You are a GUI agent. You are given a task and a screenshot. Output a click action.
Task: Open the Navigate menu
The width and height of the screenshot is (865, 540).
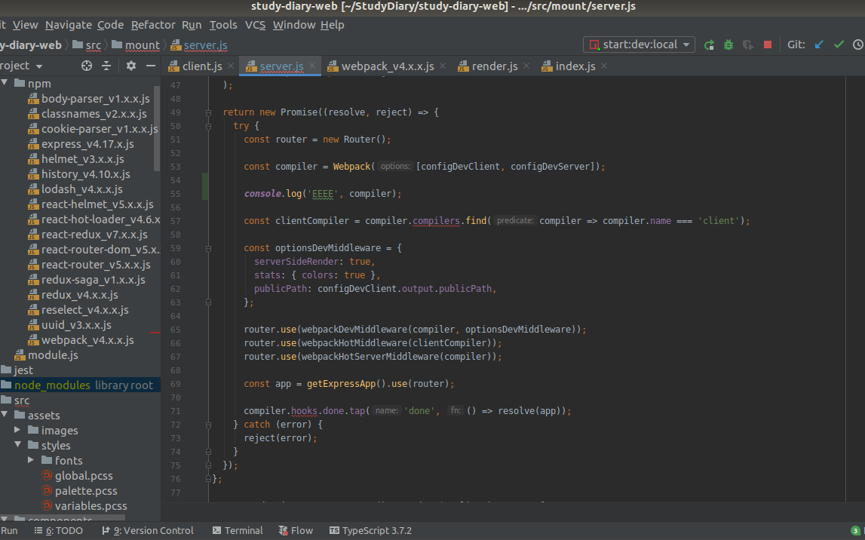[69, 25]
